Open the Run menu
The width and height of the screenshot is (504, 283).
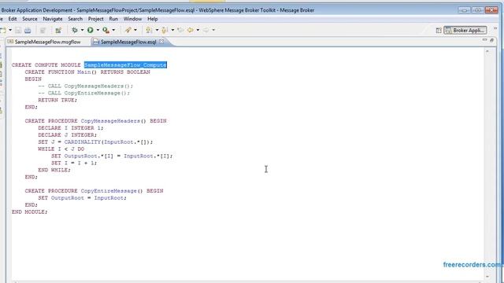tap(113, 19)
